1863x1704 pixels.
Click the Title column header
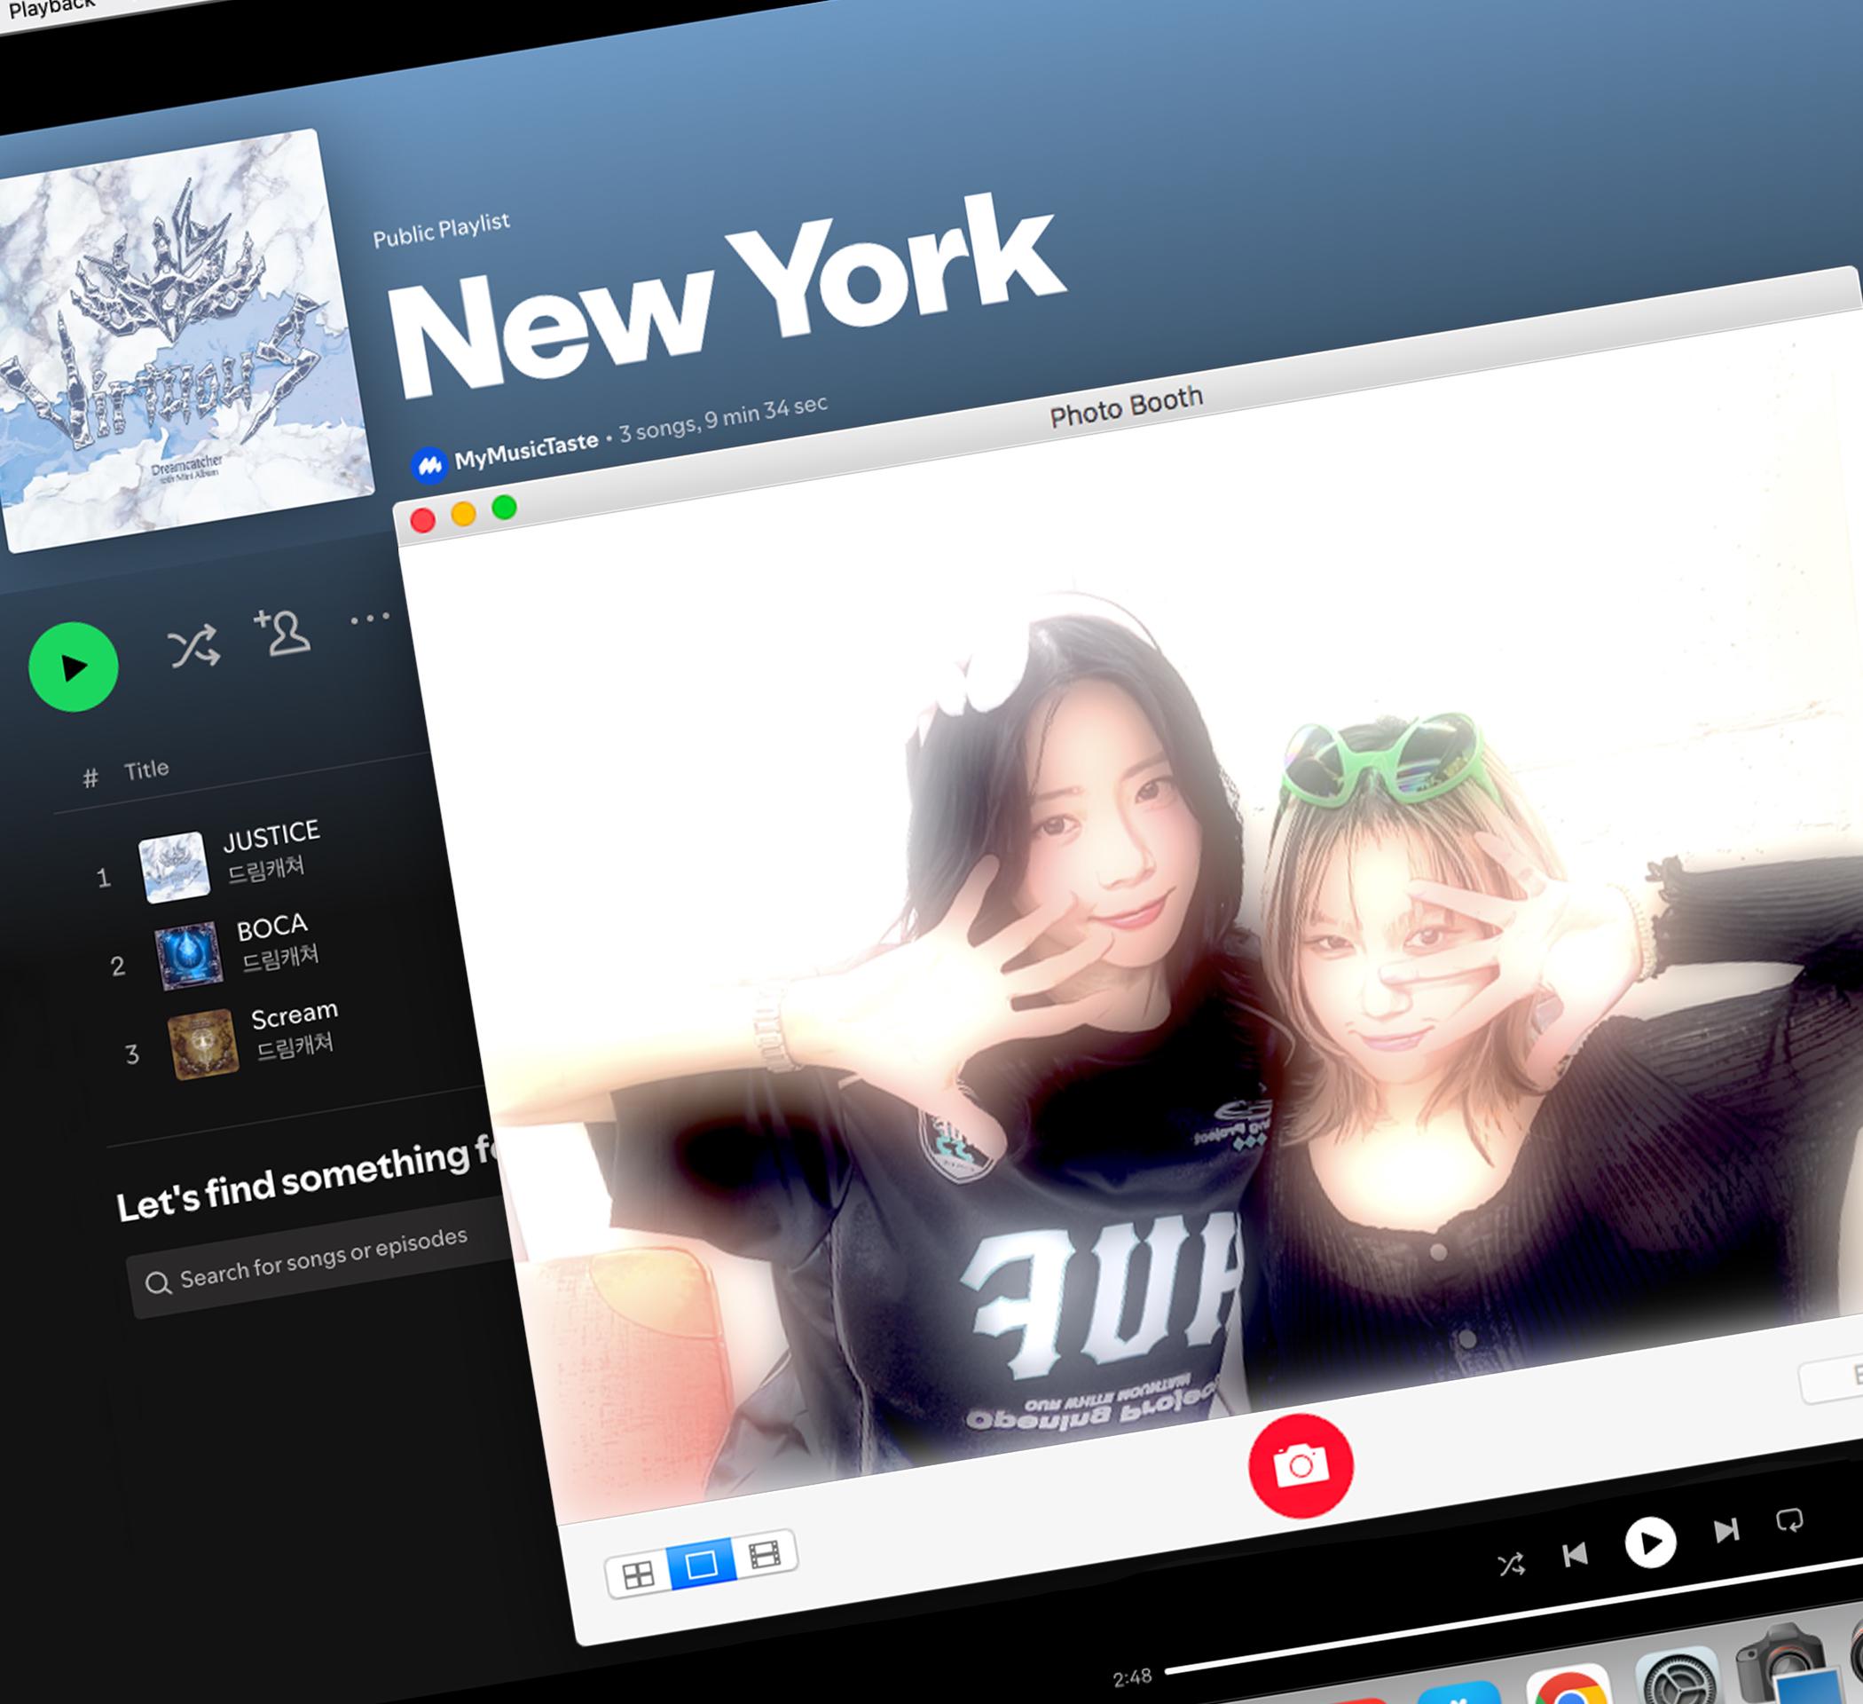pyautogui.click(x=146, y=769)
